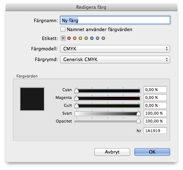183x170 pixels.
Task: Select the orange label dot
Action: pyautogui.click(x=75, y=38)
